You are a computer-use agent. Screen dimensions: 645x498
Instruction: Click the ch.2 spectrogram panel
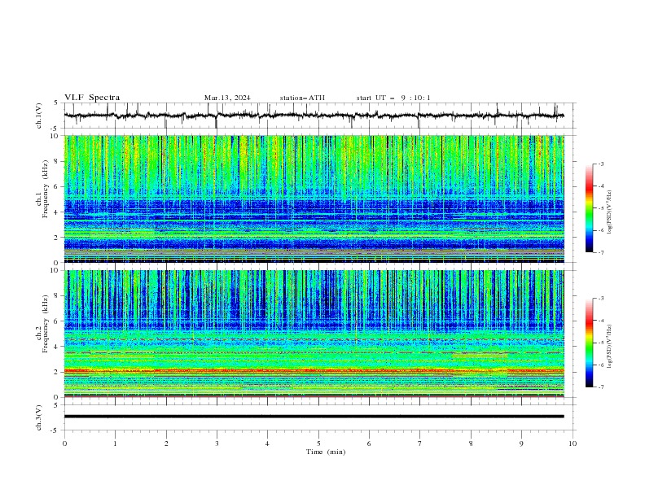click(314, 334)
